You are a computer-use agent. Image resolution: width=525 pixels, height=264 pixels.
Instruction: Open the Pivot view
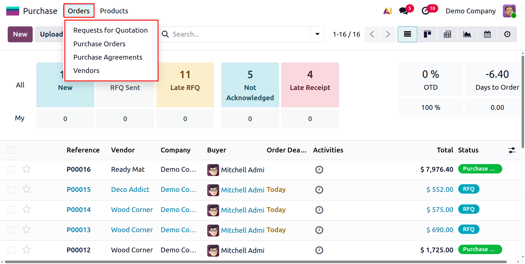point(447,34)
